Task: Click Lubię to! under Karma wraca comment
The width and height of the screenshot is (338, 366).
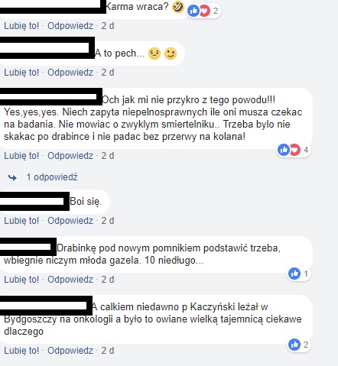Action: click(21, 26)
